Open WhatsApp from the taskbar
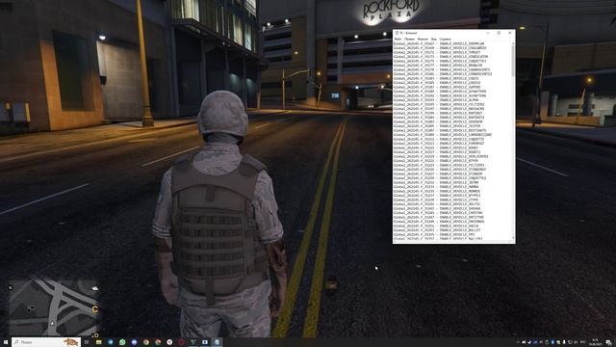This screenshot has width=616, height=347. coord(122,342)
